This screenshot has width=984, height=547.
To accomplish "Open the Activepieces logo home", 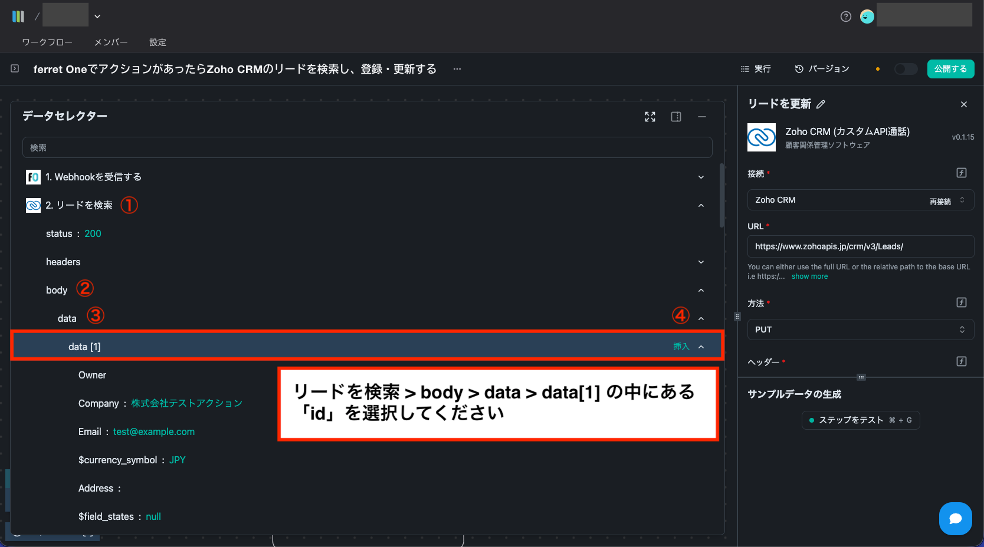I will pos(18,17).
